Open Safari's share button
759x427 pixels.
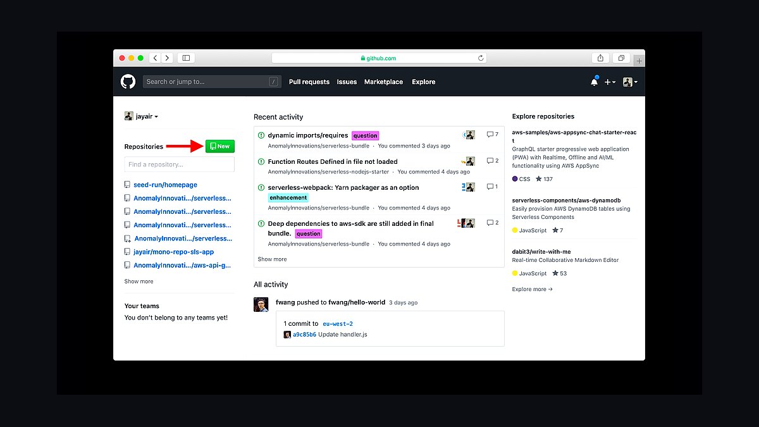pyautogui.click(x=600, y=58)
